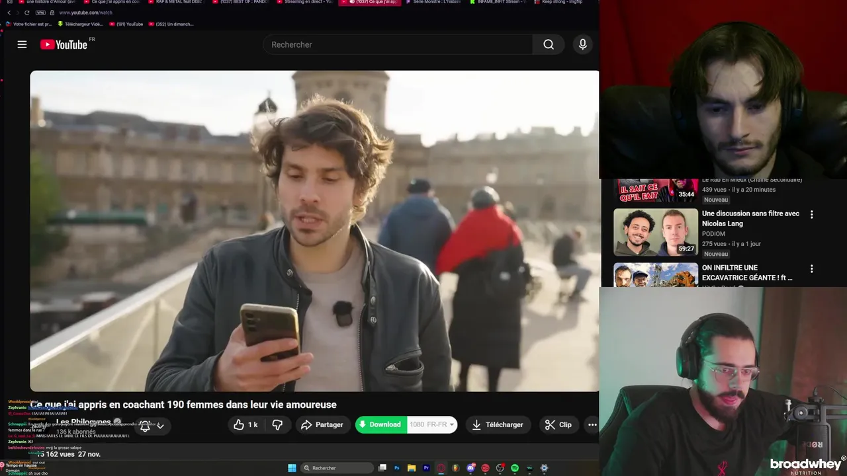Open the Les Philogynes channel link
Image resolution: width=847 pixels, height=476 pixels.
[x=83, y=422]
